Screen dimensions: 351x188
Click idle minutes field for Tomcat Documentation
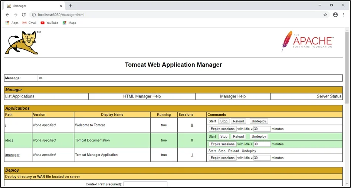click(x=262, y=144)
